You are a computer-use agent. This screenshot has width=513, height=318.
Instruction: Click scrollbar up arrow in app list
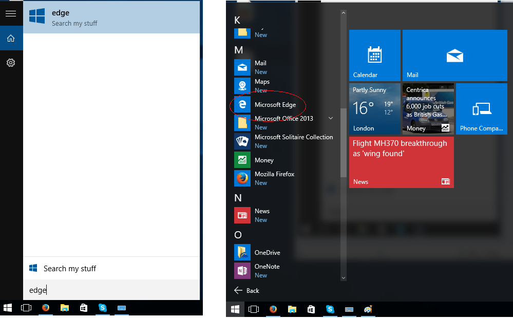tap(343, 13)
